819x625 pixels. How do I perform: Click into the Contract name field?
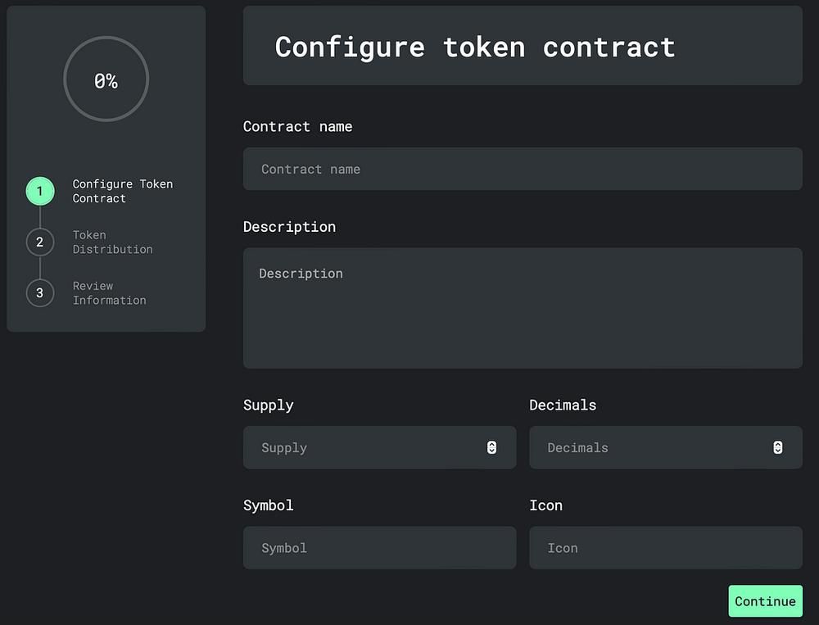click(523, 169)
